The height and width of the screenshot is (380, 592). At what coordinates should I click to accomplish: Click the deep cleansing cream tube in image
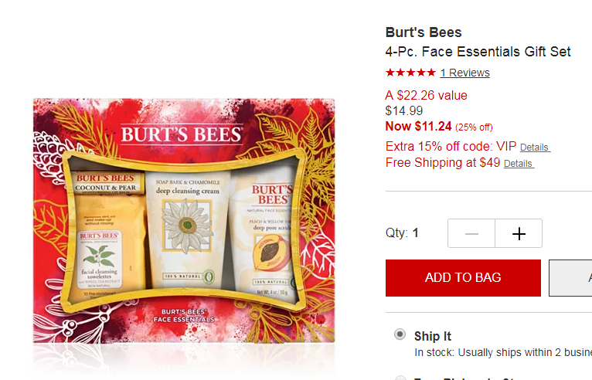tap(188, 230)
